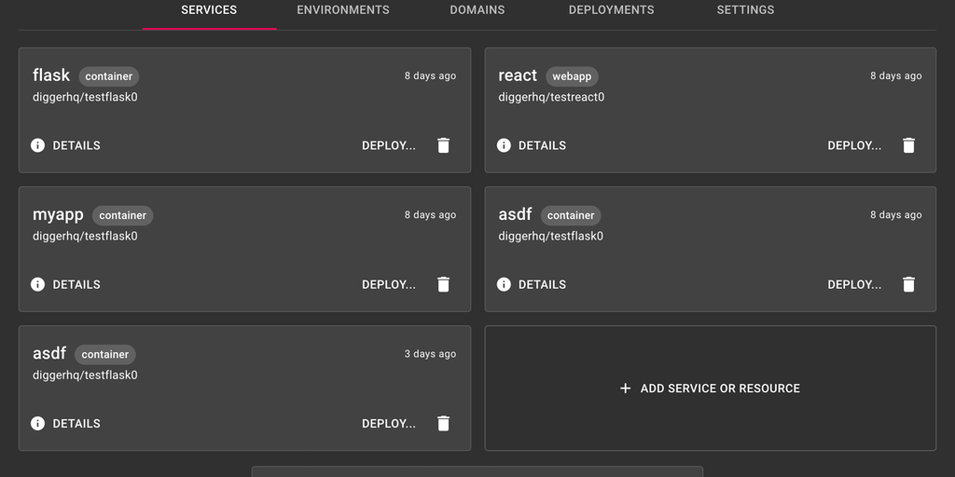
Task: Delete the asdf service from 8 days ago
Action: 908,284
